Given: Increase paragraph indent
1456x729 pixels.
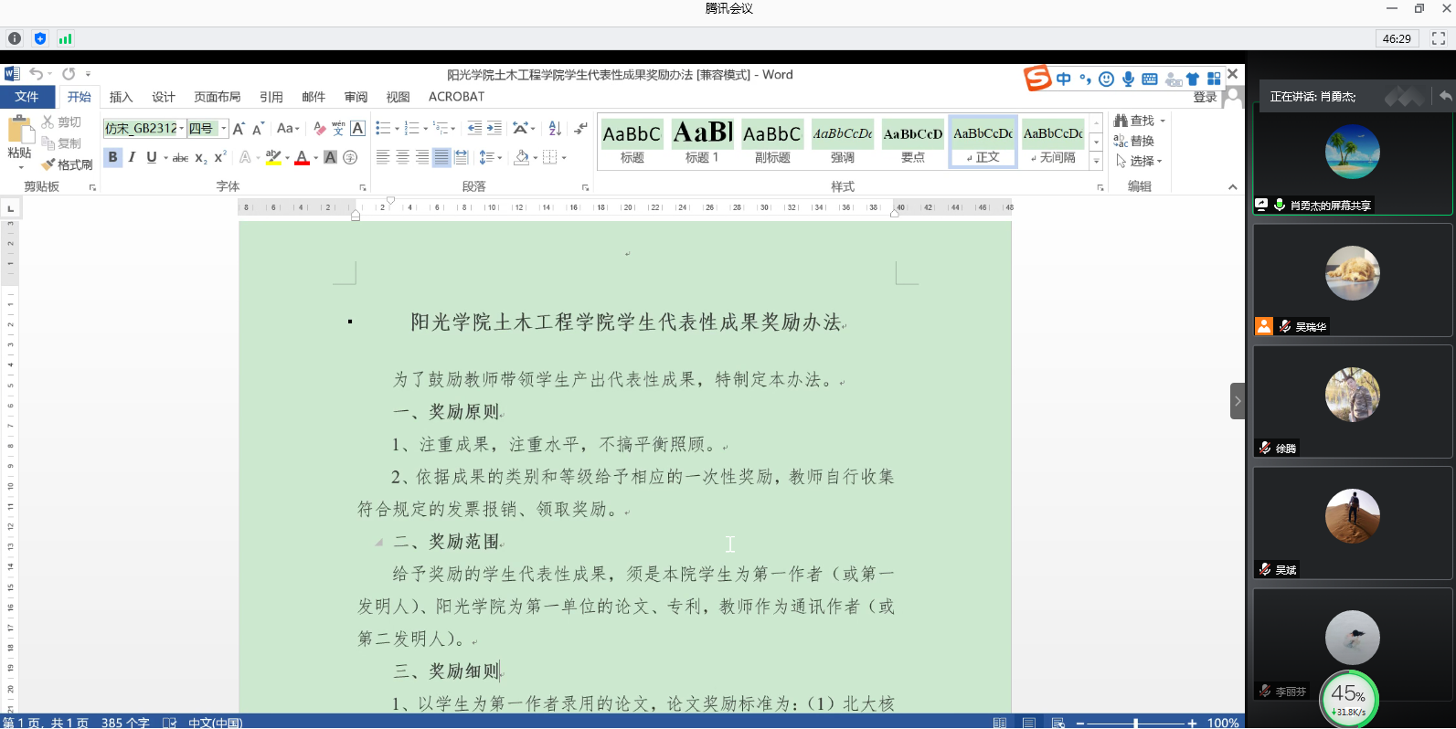Looking at the screenshot, I should 494,128.
